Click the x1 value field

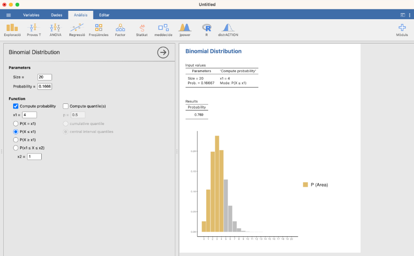click(x=30, y=115)
